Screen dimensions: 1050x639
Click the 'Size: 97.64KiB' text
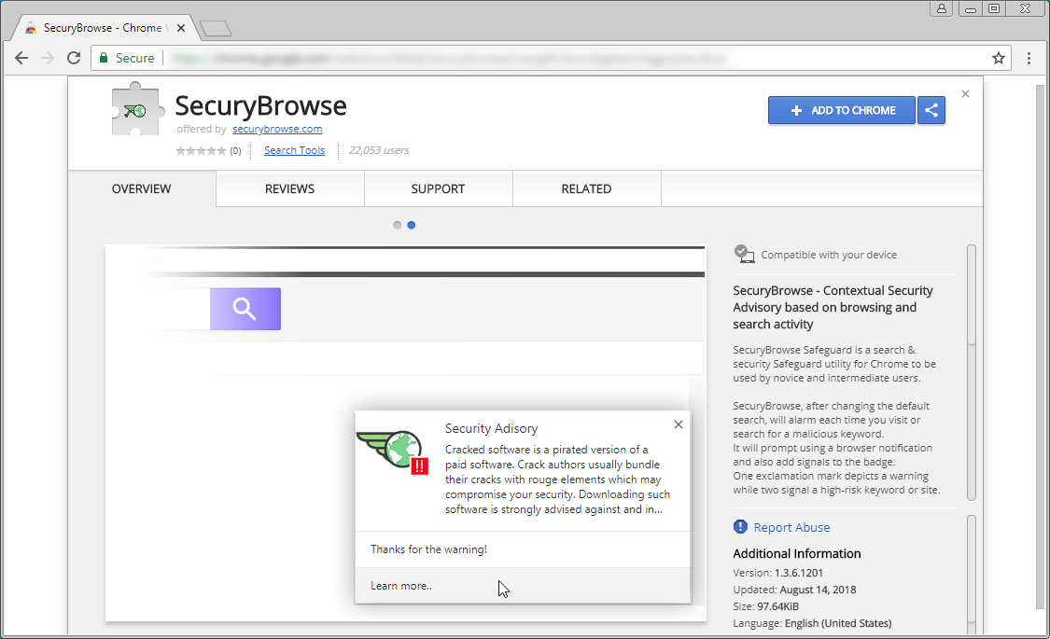[x=766, y=606]
